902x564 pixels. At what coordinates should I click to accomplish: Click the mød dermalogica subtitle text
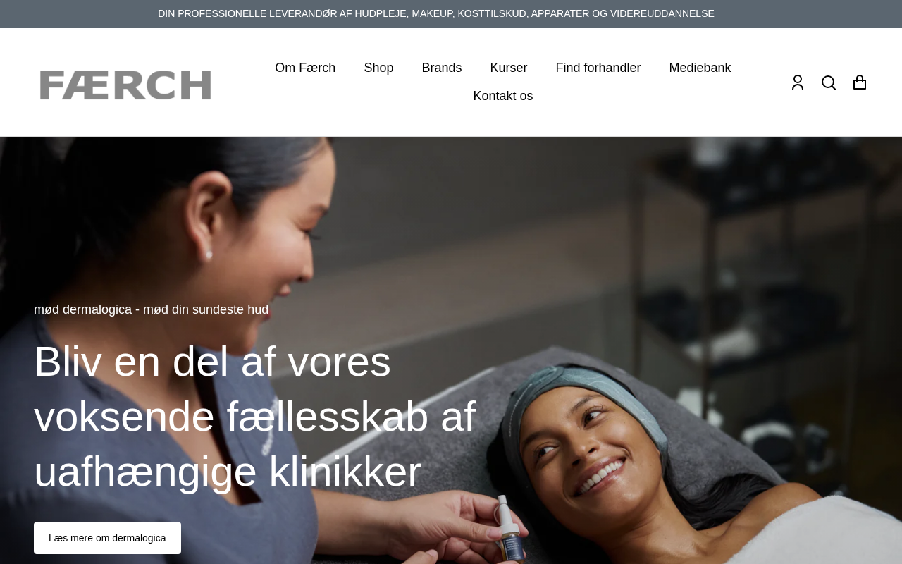151,309
